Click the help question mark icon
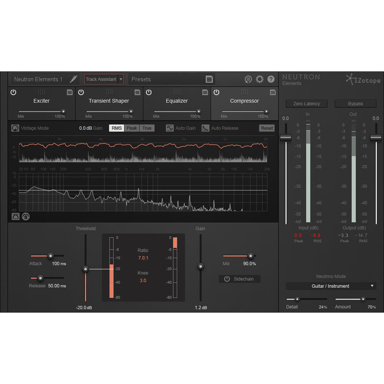Image resolution: width=384 pixels, height=384 pixels. tap(271, 79)
